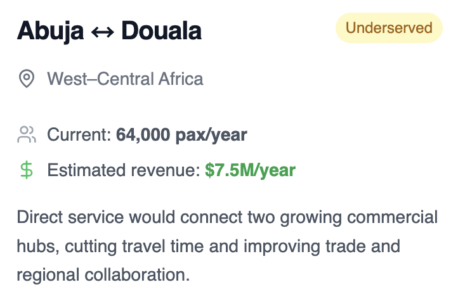458x299 pixels.
Task: Click the word Abuja in the heading
Action: [x=51, y=31]
